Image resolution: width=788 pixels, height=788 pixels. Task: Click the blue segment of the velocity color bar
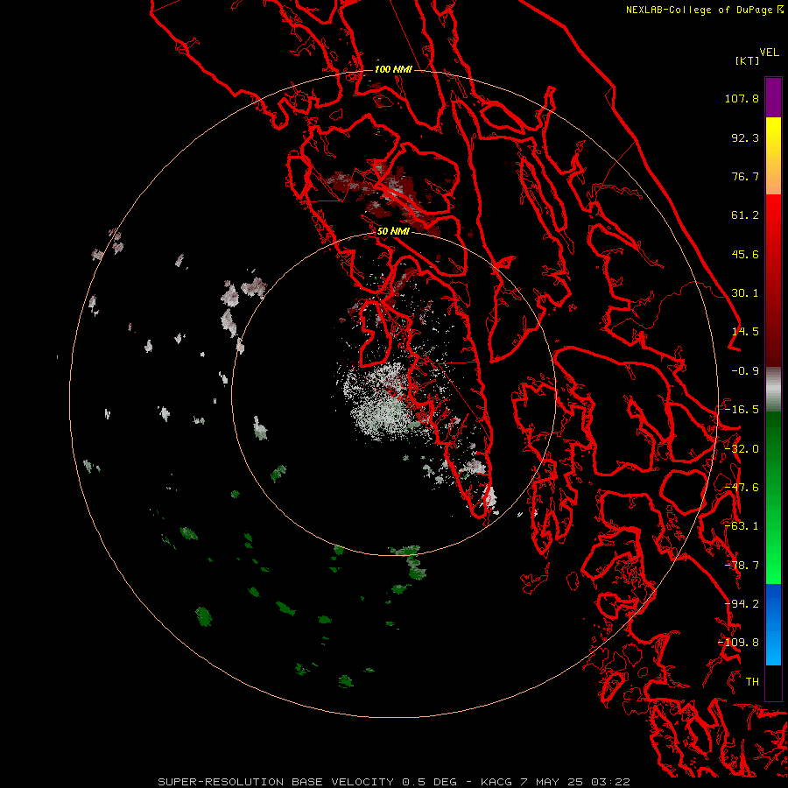773,624
